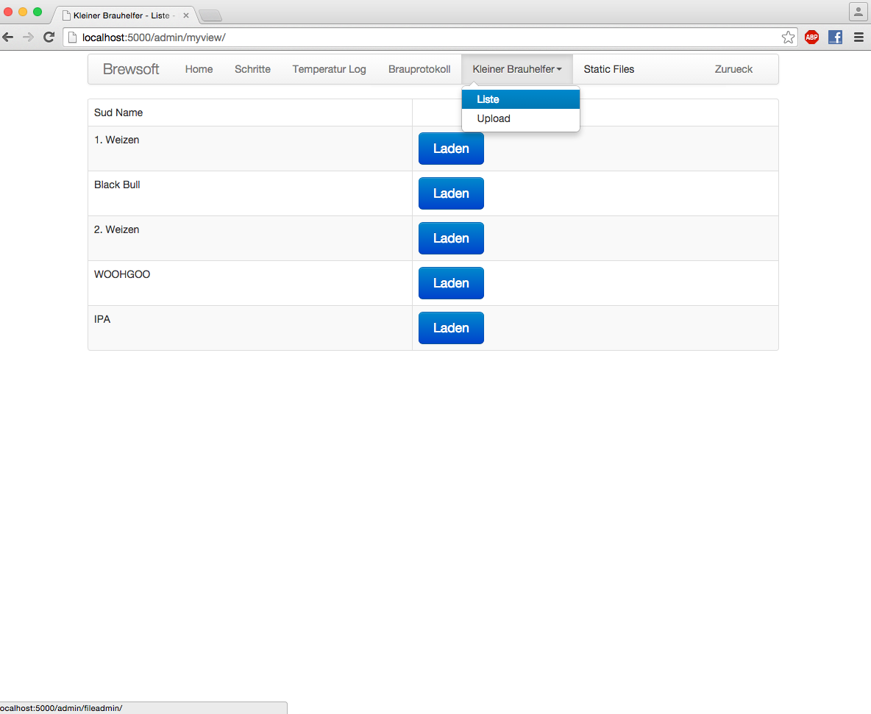Click the user profile icon

click(858, 12)
